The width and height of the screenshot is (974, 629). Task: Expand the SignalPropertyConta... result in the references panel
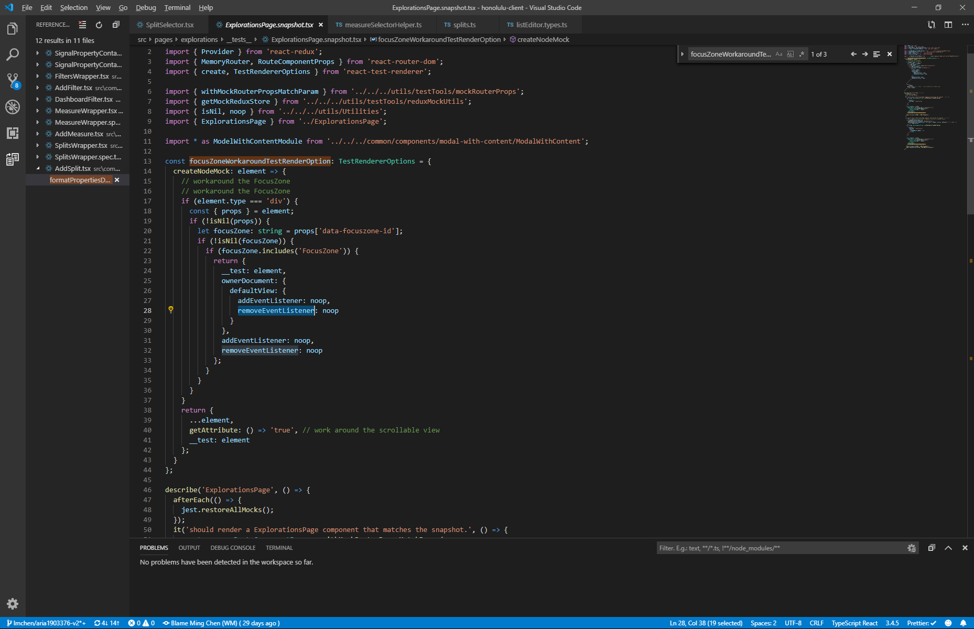[x=37, y=52]
